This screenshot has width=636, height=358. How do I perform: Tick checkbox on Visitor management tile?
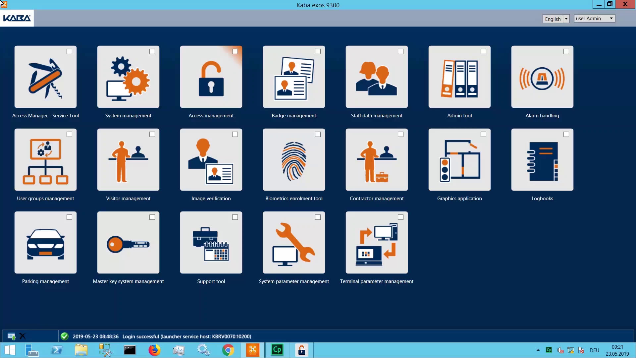tap(152, 134)
